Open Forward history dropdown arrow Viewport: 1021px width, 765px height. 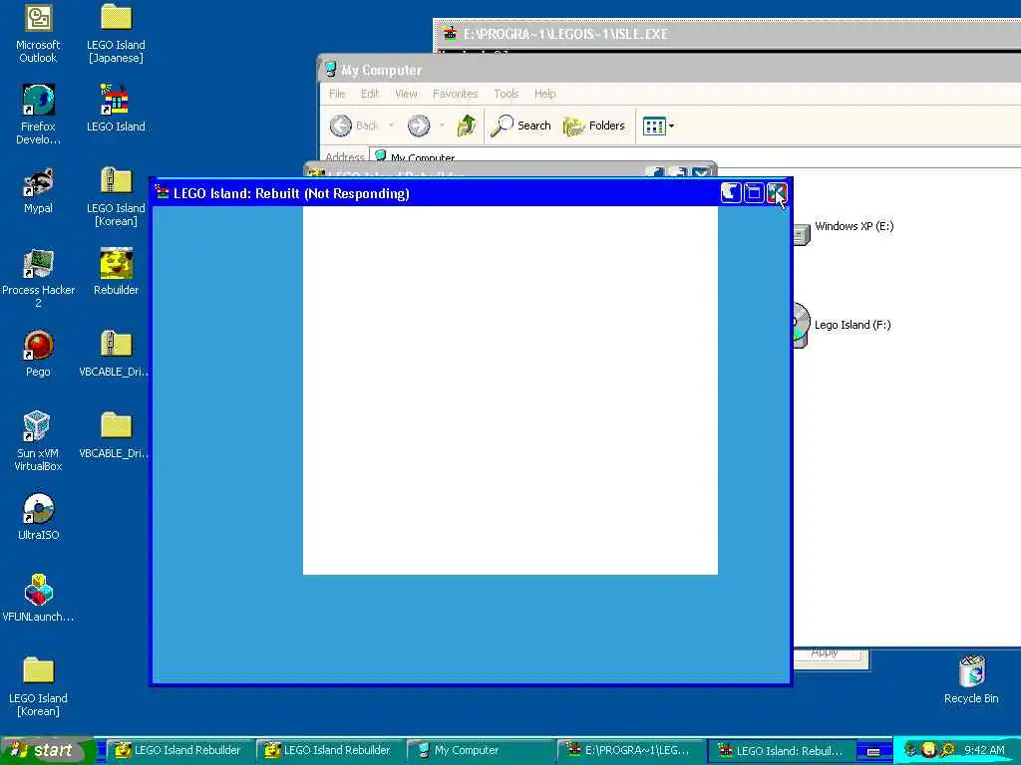pyautogui.click(x=442, y=126)
